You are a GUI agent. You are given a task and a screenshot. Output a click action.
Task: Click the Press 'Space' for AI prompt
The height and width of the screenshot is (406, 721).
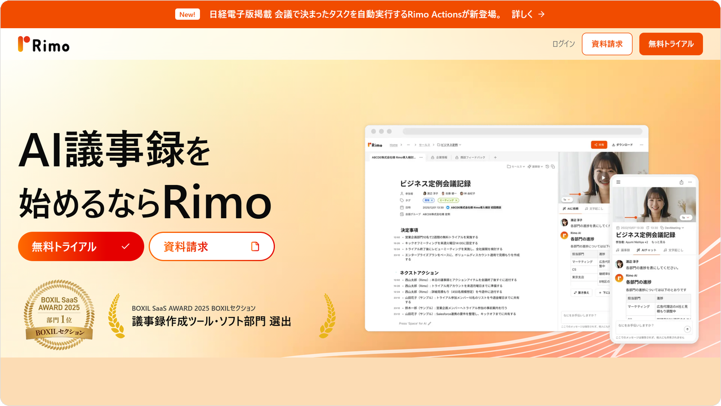coord(415,324)
